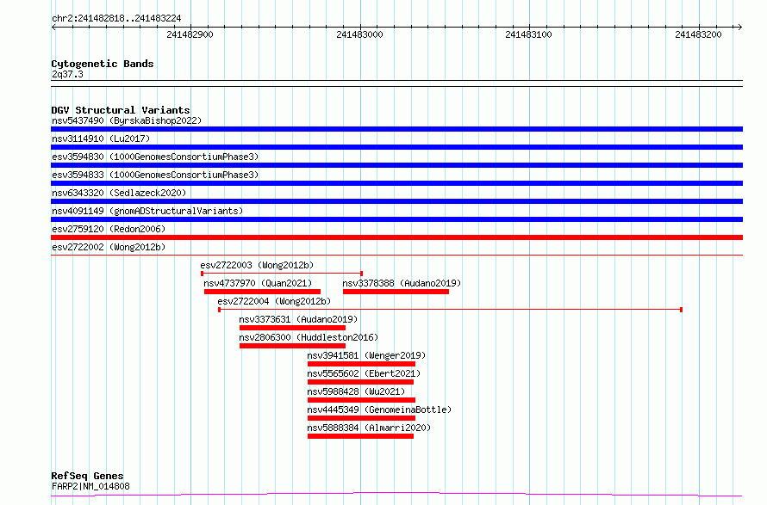Click the esv2759120 Redon2006 red bar
This screenshot has width=767, height=505.
coord(396,237)
